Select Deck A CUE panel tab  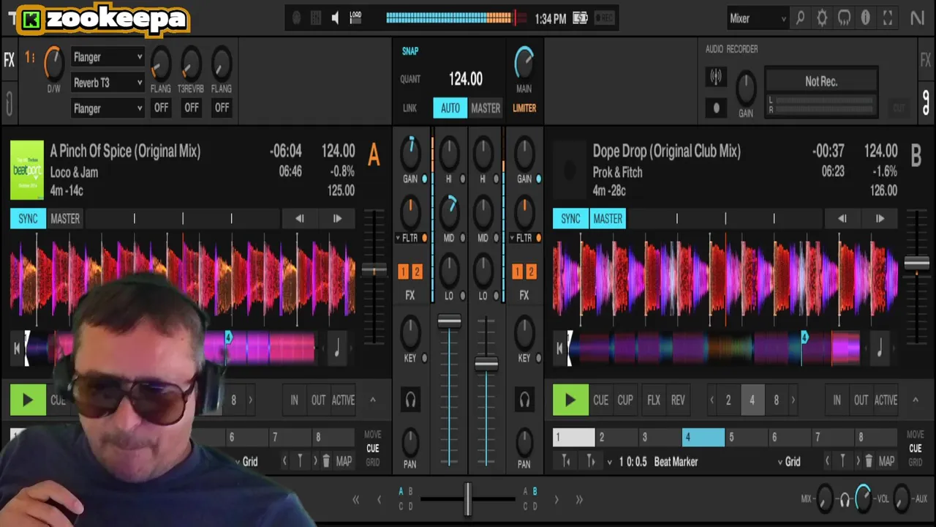point(372,449)
